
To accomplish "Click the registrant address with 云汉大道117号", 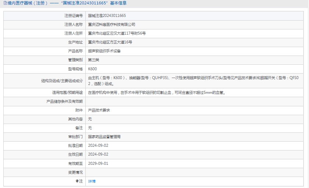I will pyautogui.click(x=117, y=33).
